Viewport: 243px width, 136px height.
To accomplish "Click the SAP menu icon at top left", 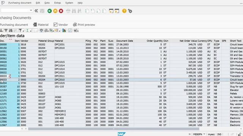I will (x=3, y=3).
